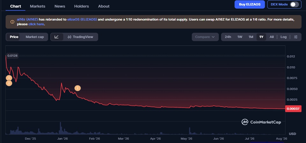
Task: Click the lower event marker near Nov
Action: tap(9, 83)
